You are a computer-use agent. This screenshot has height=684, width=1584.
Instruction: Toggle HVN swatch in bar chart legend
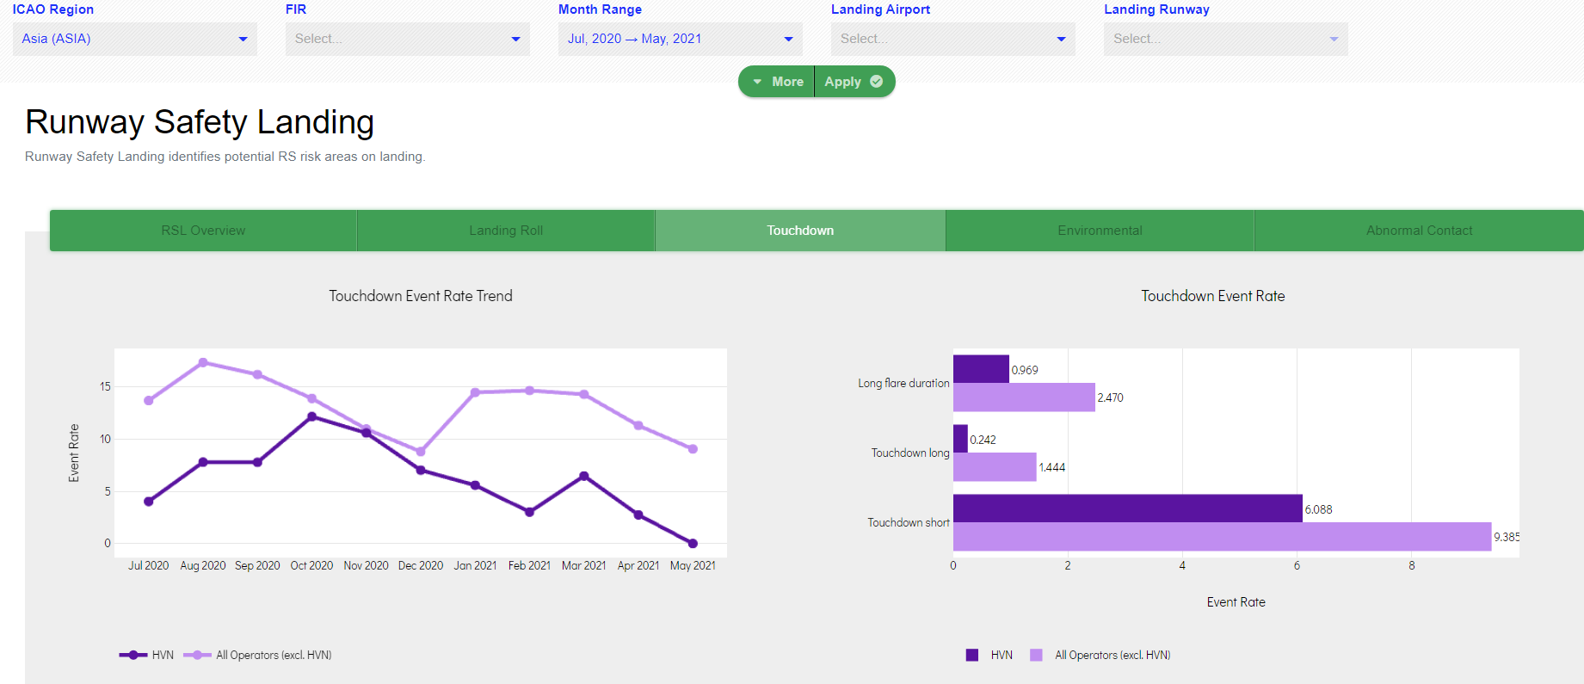972,655
